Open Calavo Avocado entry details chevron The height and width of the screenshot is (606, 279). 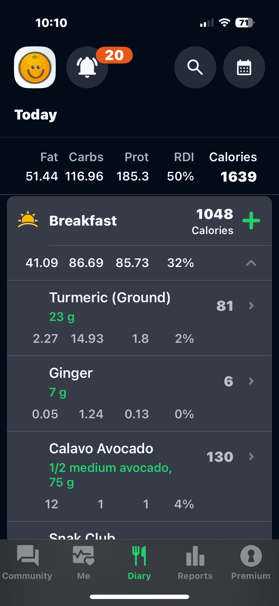[251, 456]
